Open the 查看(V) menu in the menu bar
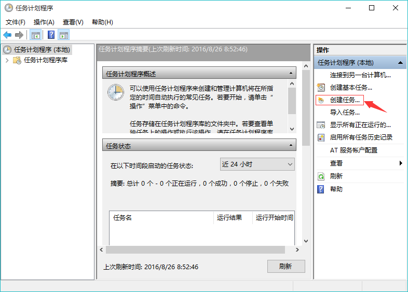 [x=73, y=22]
